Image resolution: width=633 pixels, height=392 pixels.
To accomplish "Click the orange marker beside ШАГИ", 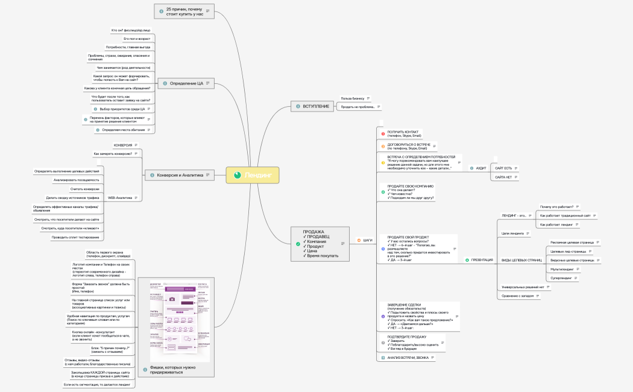I will point(359,240).
